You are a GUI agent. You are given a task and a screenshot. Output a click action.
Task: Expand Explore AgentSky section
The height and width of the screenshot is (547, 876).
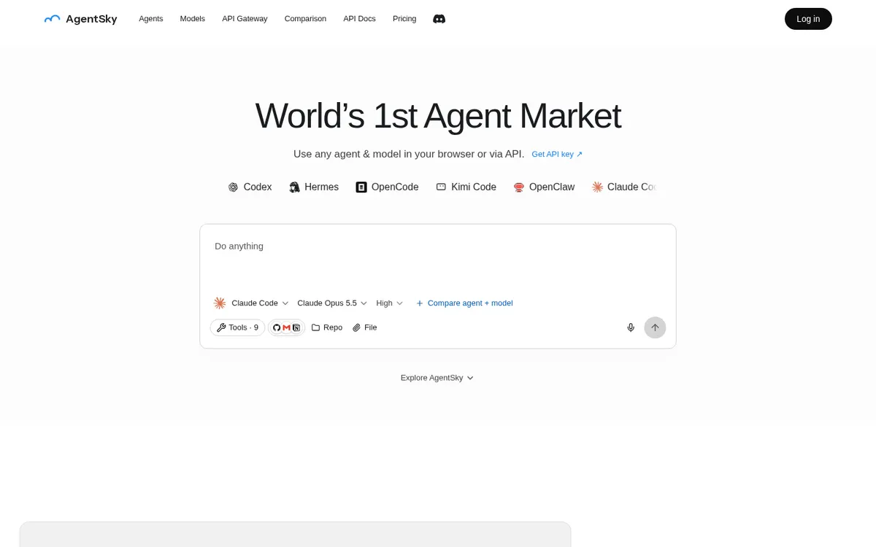coord(437,378)
